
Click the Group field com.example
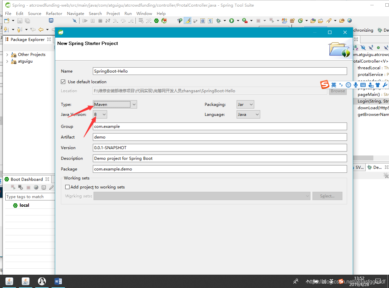220,127
